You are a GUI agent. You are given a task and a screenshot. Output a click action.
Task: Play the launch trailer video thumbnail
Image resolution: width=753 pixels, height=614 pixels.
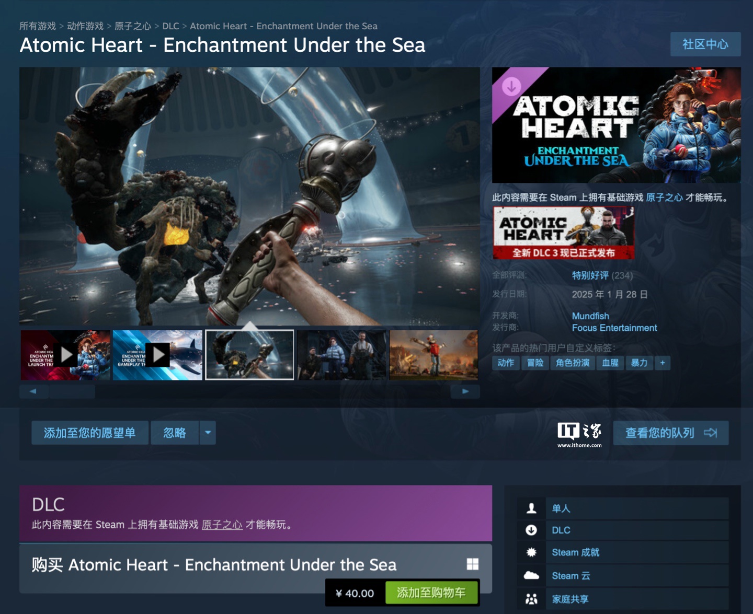(x=65, y=355)
